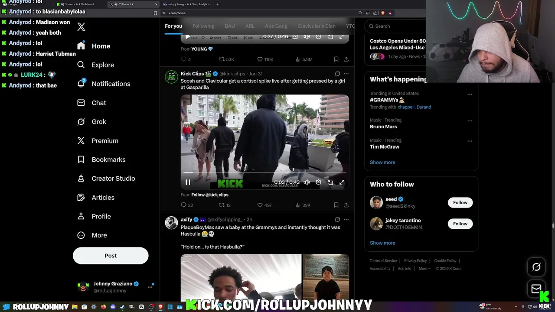Open Follow @kick_clips link under video
The image size is (555, 312).
[210, 195]
